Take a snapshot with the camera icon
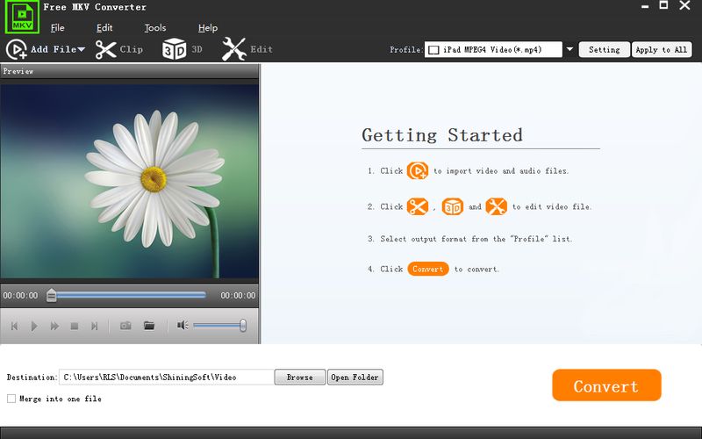The width and height of the screenshot is (702, 439). (x=125, y=326)
